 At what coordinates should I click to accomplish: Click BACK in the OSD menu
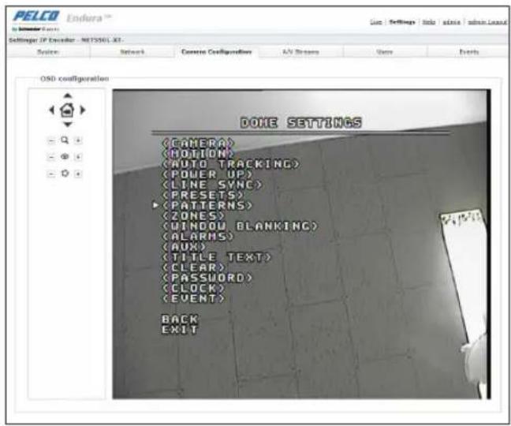[x=180, y=319]
